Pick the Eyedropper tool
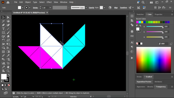This screenshot has width=174, height=98. [8, 56]
